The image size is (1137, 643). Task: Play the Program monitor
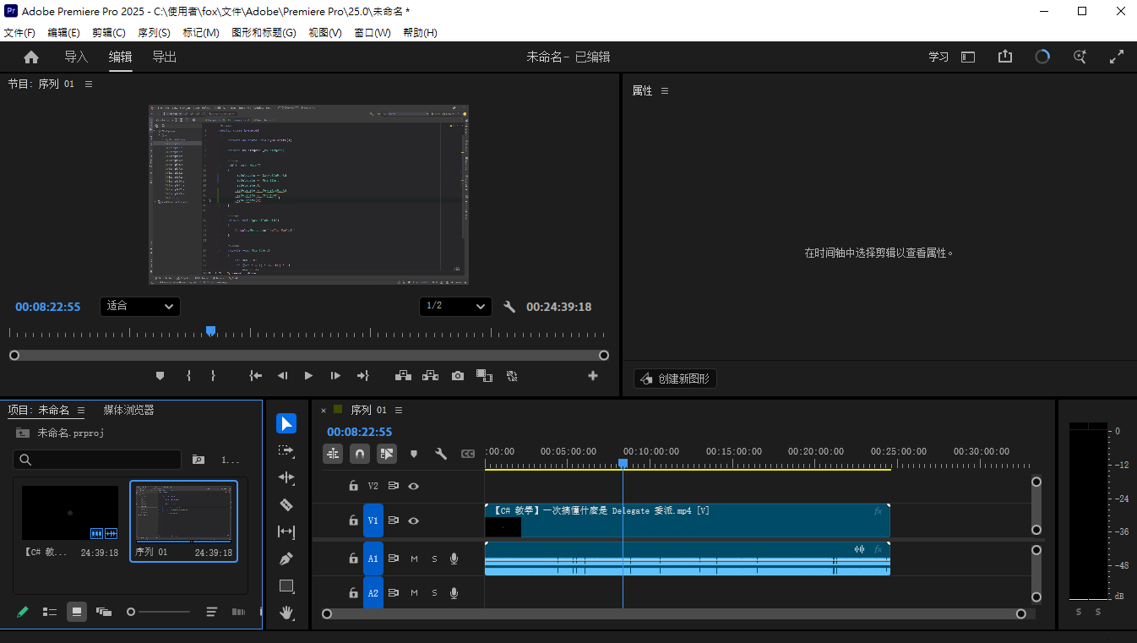[x=308, y=376]
